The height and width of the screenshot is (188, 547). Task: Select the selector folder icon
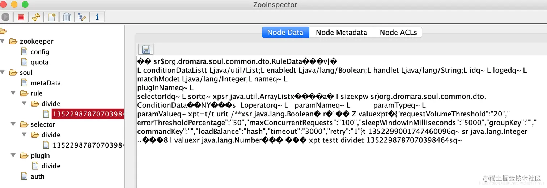click(x=24, y=124)
